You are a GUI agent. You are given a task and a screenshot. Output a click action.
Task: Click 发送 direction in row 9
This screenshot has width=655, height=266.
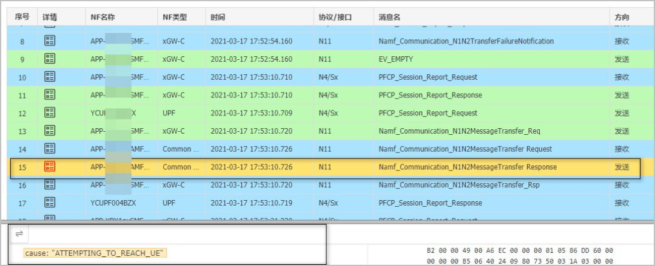622,59
